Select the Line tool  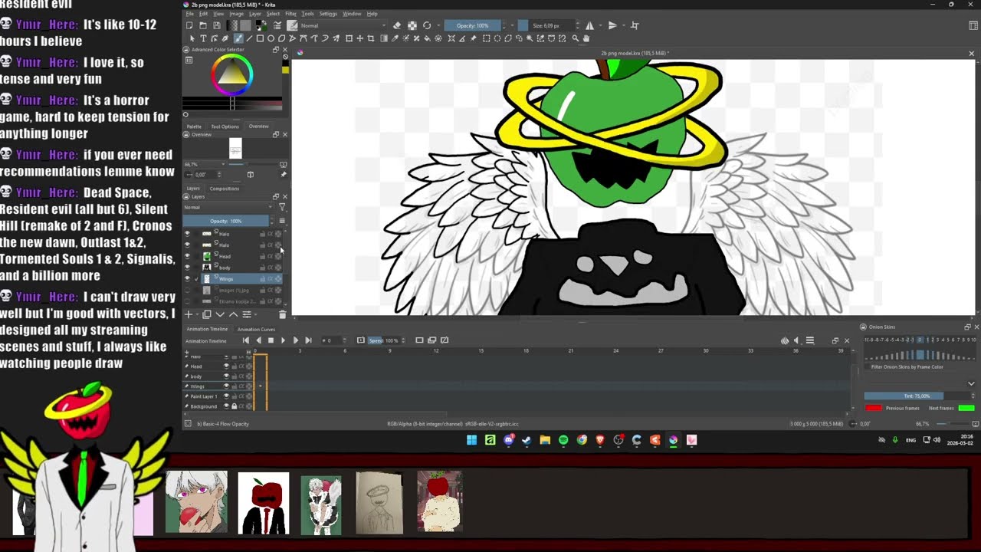coord(249,38)
